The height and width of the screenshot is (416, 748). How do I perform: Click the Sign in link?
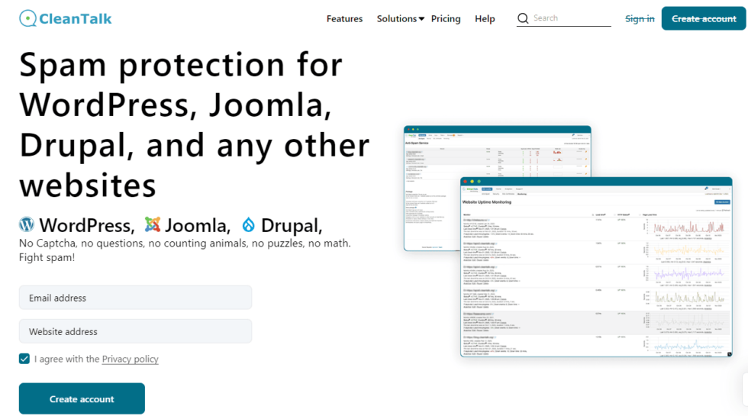point(640,18)
